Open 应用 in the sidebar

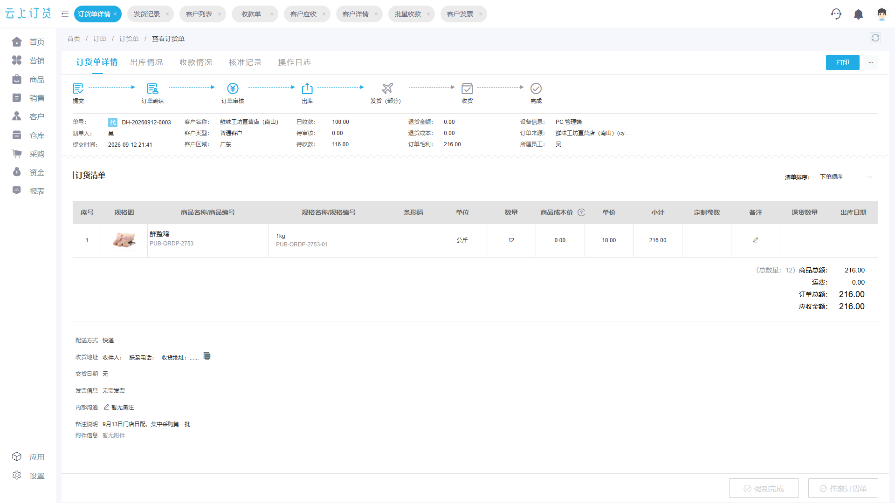pos(28,457)
